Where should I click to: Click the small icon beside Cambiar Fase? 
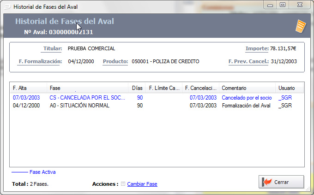[123, 183]
